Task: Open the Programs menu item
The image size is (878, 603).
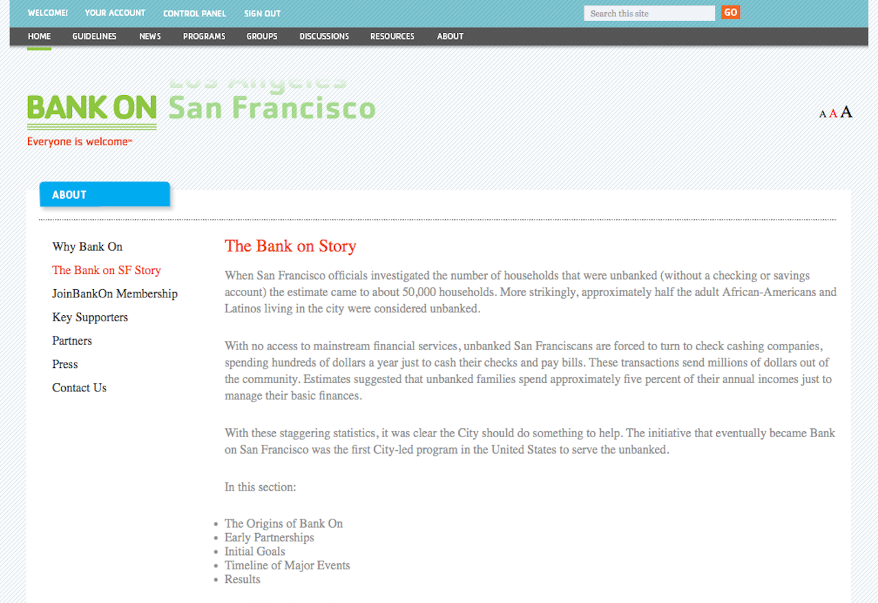Action: [x=204, y=36]
